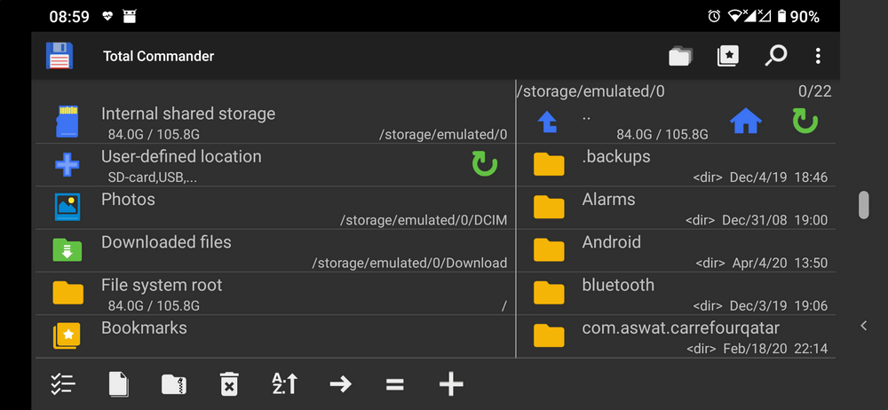Image resolution: width=888 pixels, height=410 pixels.
Task: Open the folder history icon in top bar
Action: (x=680, y=56)
